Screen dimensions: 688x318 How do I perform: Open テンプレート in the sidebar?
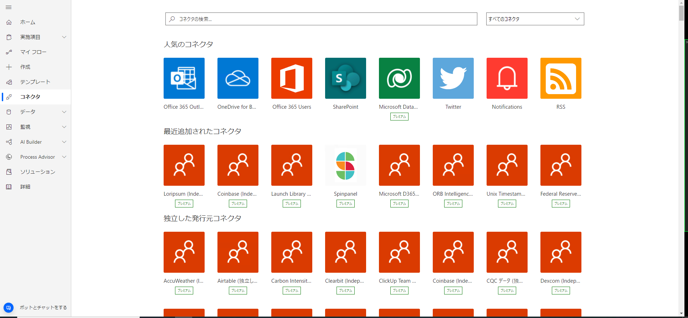pyautogui.click(x=36, y=82)
